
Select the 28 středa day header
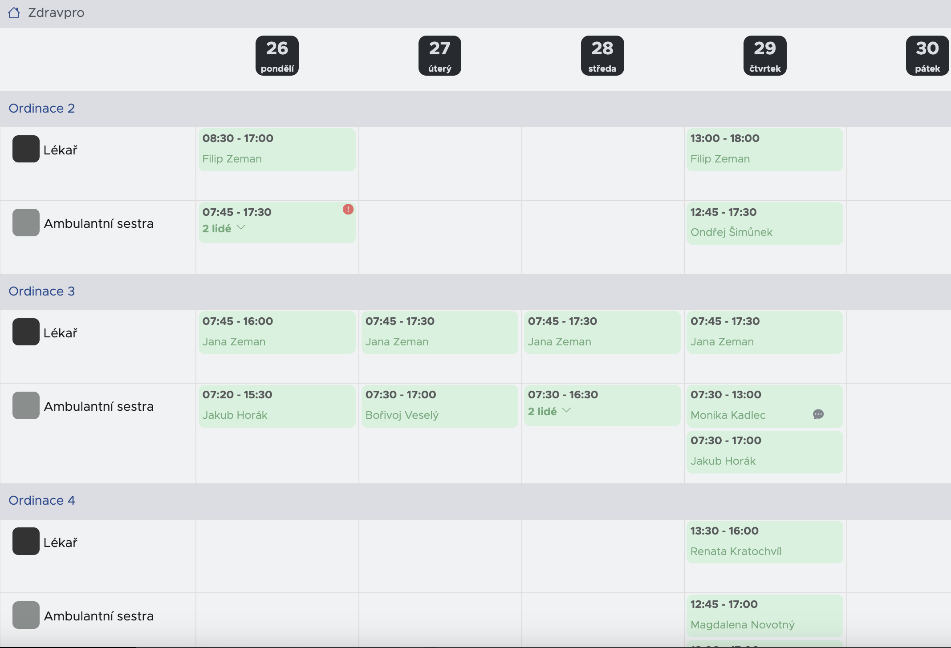pyautogui.click(x=602, y=56)
